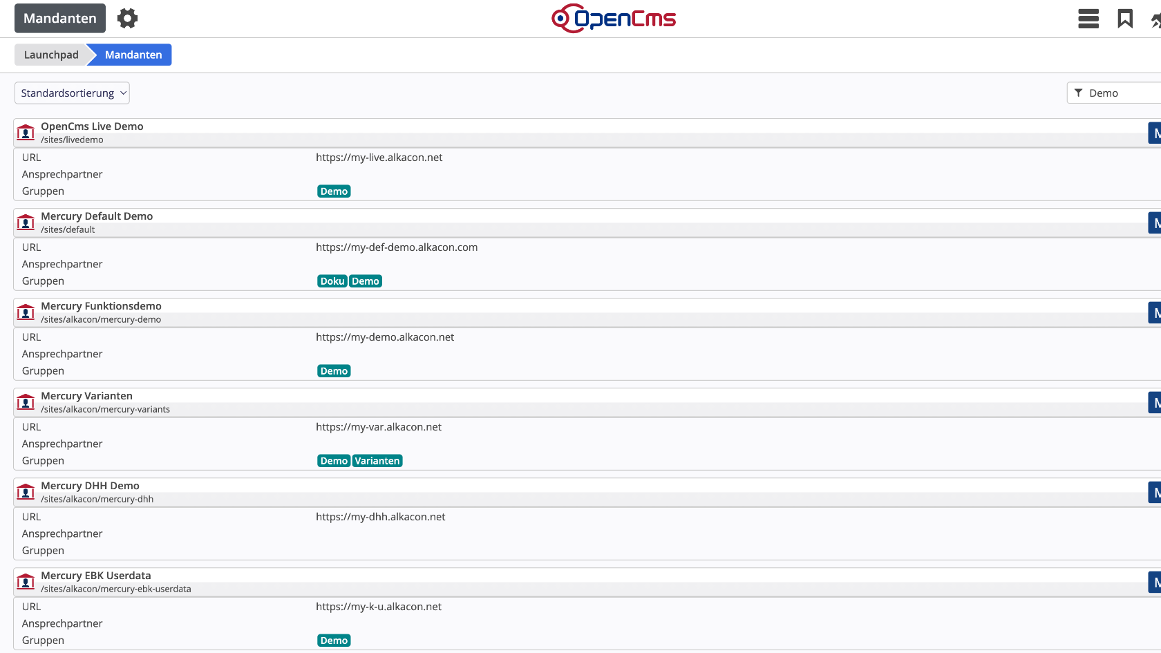The width and height of the screenshot is (1161, 653).
Task: Select the site icon for OpenCms Live Demo
Action: tap(26, 133)
